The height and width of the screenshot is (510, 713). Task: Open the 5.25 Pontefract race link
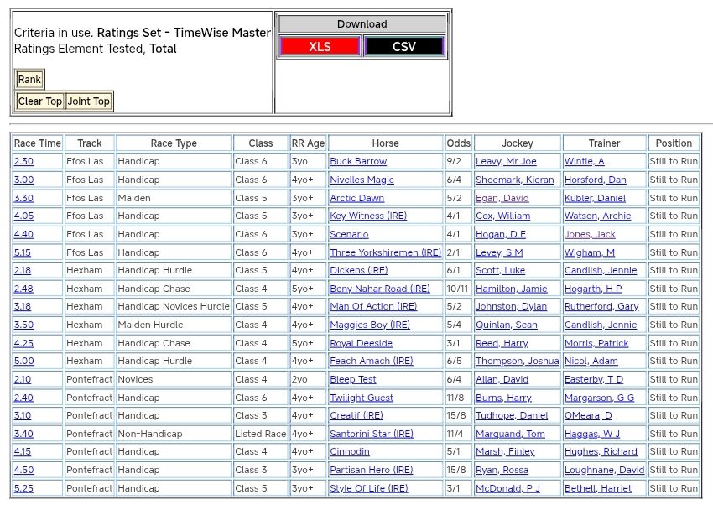tap(23, 489)
